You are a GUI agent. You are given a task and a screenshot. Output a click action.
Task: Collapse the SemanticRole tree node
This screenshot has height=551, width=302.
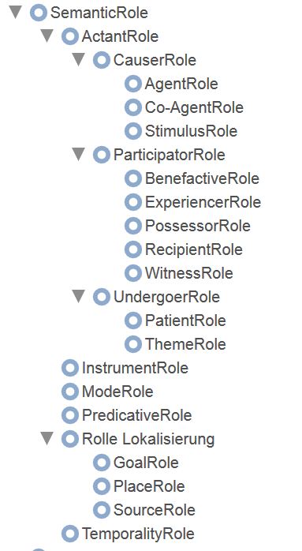coord(15,13)
